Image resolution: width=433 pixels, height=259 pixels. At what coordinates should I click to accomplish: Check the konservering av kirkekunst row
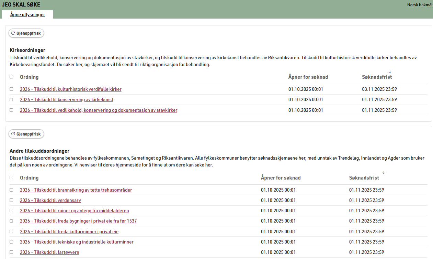pyautogui.click(x=11, y=99)
